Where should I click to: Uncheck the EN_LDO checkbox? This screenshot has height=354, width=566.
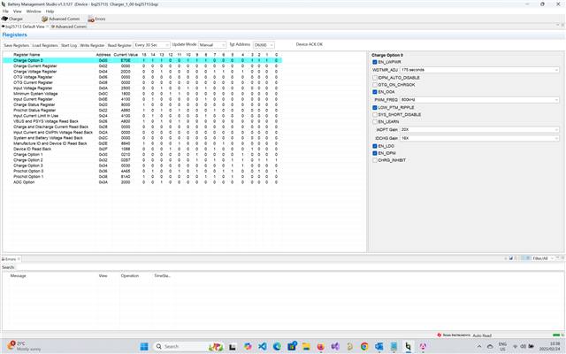(375, 146)
